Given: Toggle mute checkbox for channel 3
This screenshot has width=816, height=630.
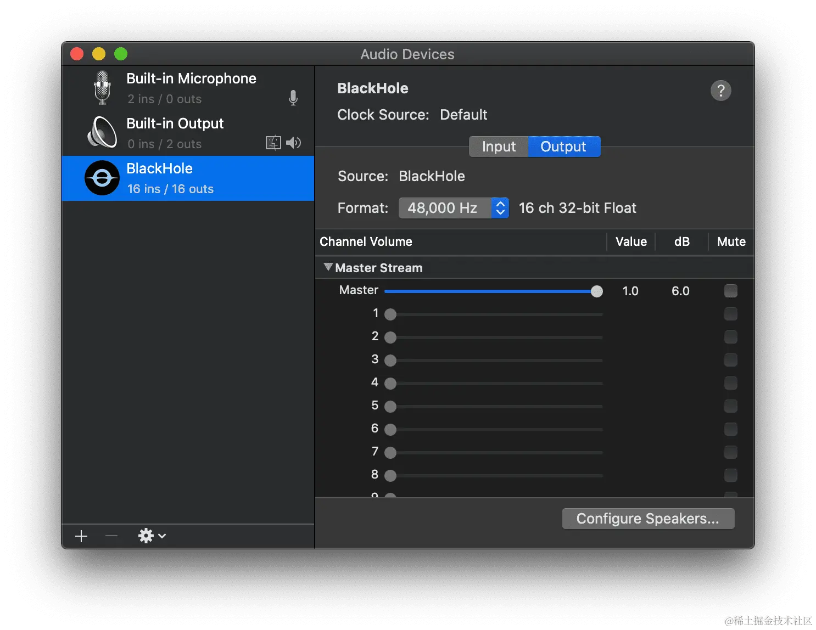Looking at the screenshot, I should [x=730, y=360].
